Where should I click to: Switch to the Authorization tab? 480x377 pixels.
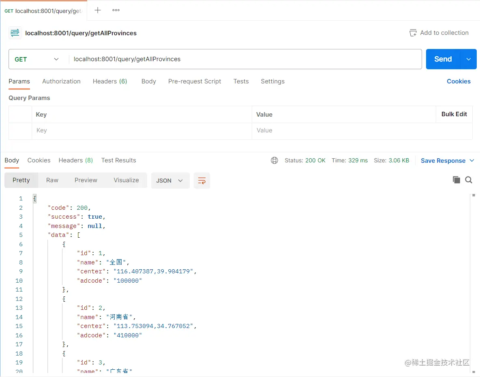[x=61, y=81]
